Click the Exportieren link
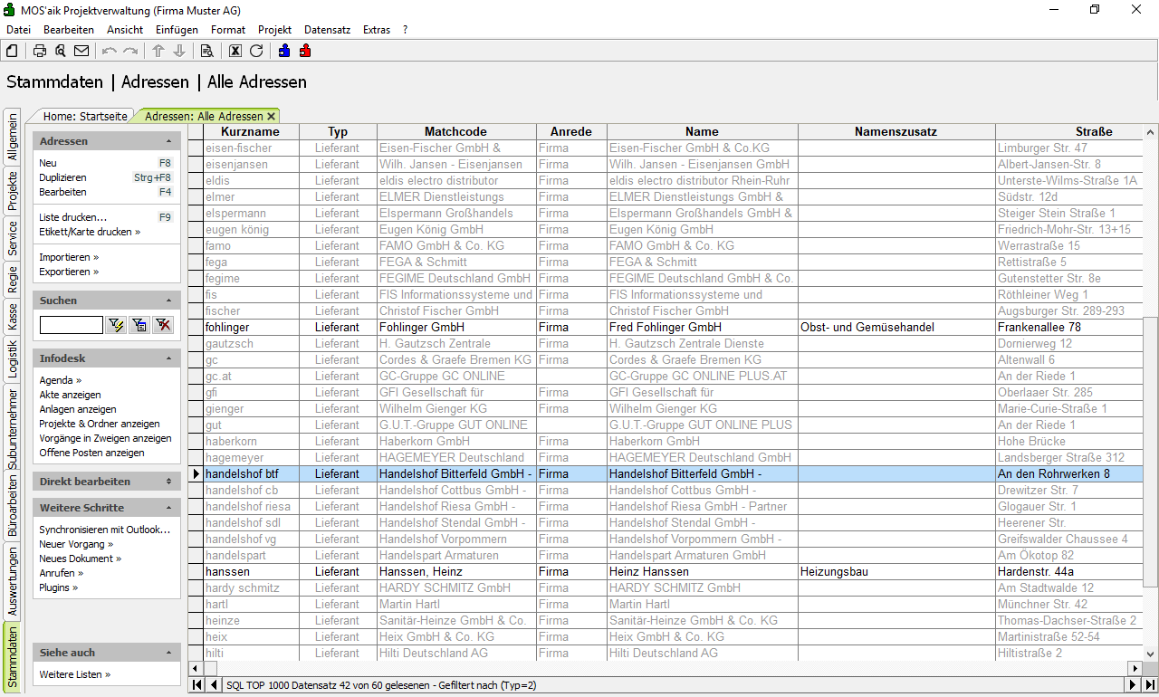This screenshot has width=1159, height=697. pos(69,272)
